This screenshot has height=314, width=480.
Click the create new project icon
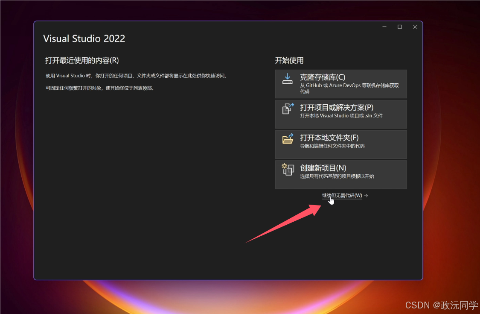288,169
